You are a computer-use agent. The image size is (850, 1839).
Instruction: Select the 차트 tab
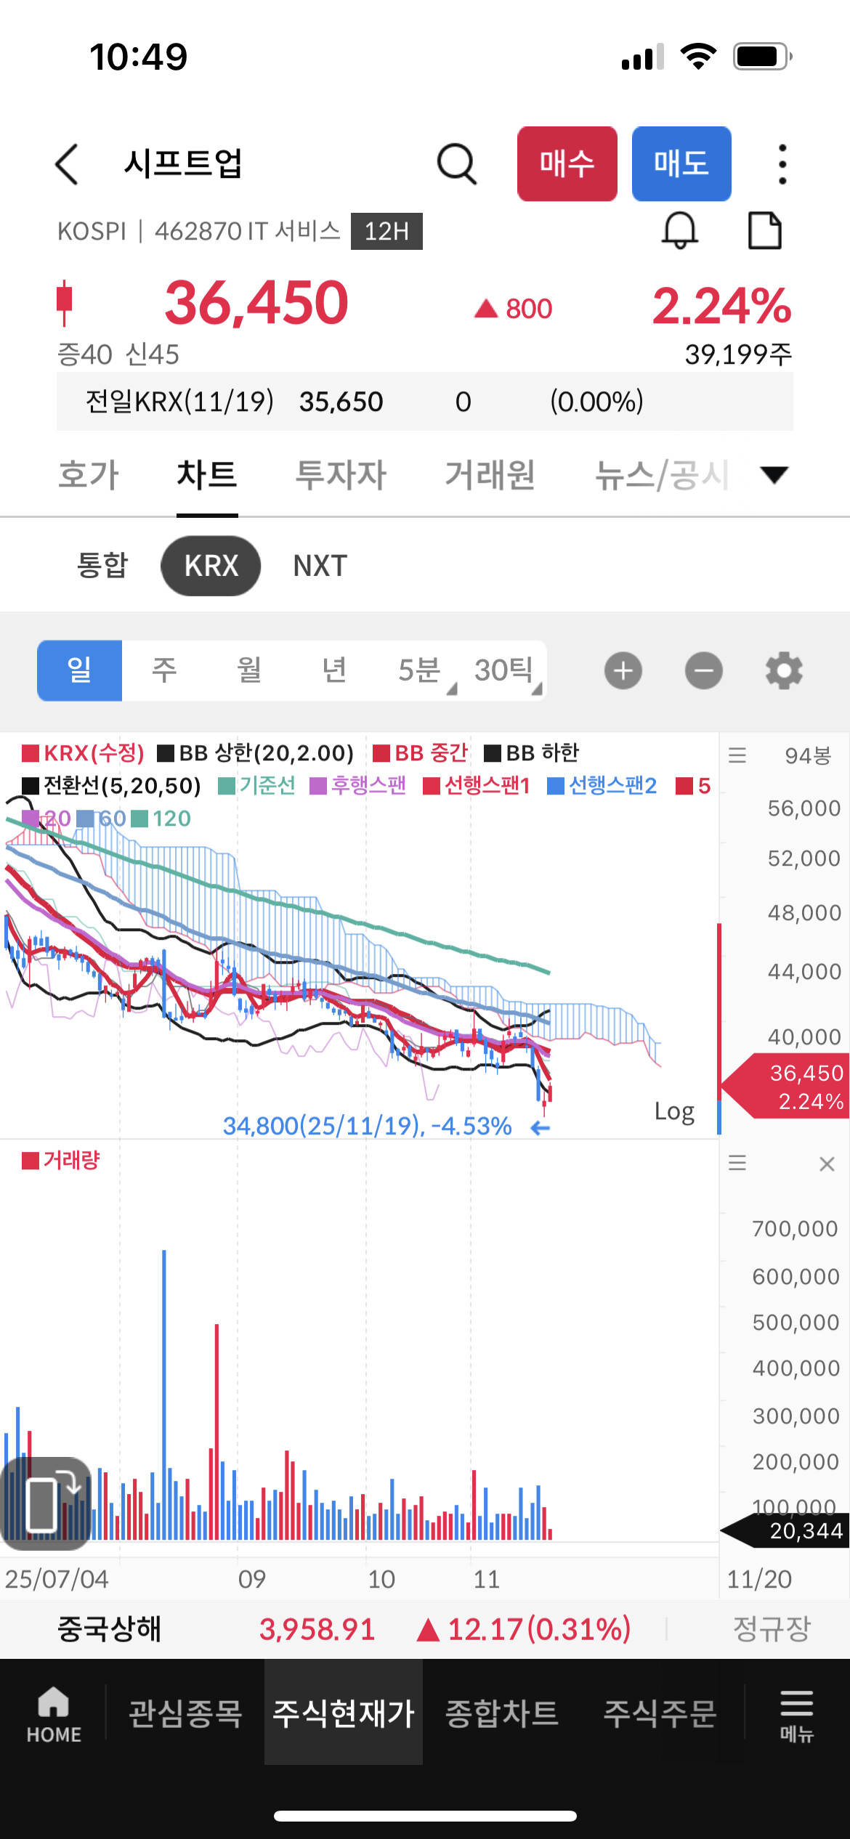point(207,475)
